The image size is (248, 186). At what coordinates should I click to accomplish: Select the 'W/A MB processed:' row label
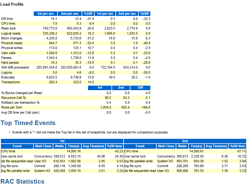[15, 68]
